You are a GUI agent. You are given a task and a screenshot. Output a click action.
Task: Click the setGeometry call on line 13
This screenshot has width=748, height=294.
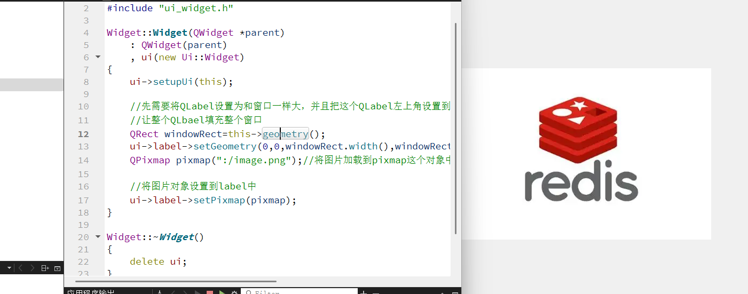pos(290,146)
